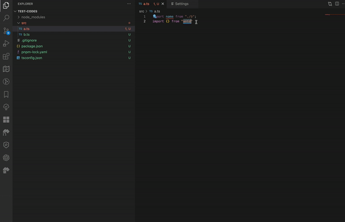Open the ChatGPT knot-logo view

pos(6,158)
